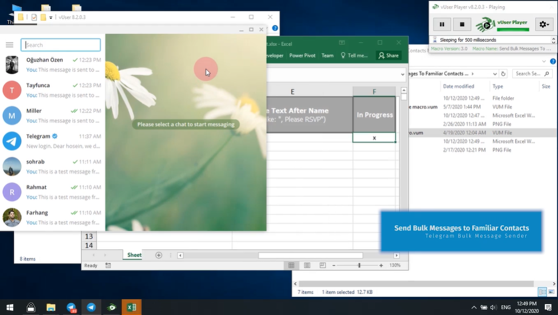Open the vUser taskbar icon
This screenshot has width=558, height=315.
click(111, 307)
